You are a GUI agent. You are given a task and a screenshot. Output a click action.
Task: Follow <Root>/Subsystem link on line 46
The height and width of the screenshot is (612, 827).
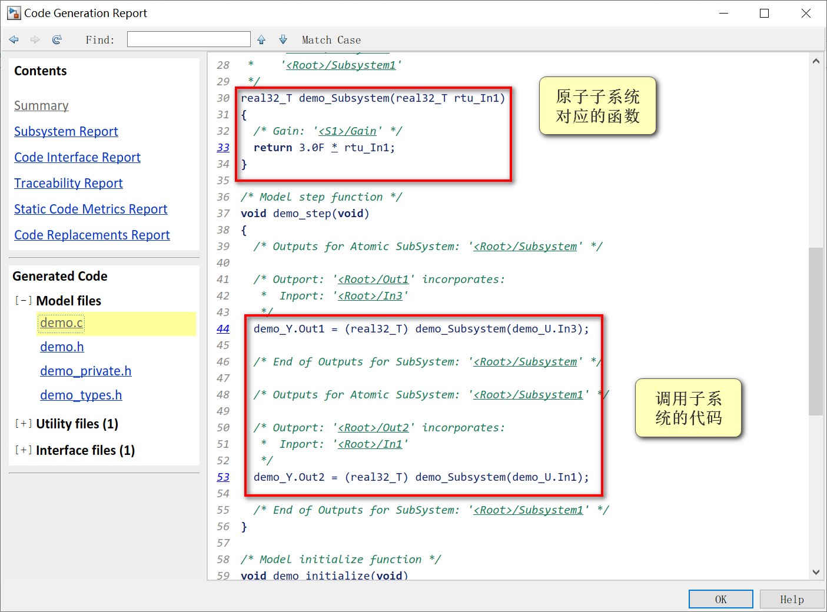click(x=525, y=362)
